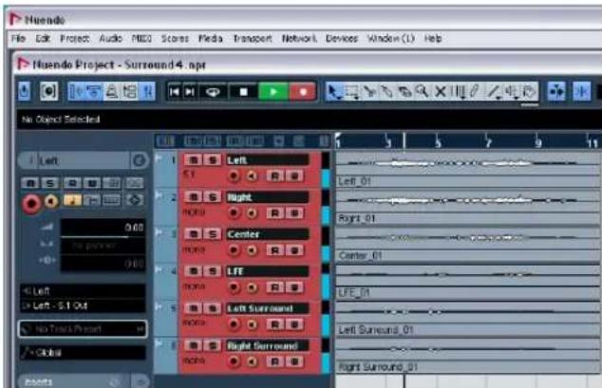Click the Center_01 audio clip

click(x=468, y=242)
